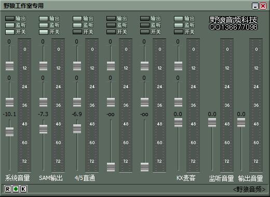Click fifth channel fader at -oo
270x197 pixels.
144,167
